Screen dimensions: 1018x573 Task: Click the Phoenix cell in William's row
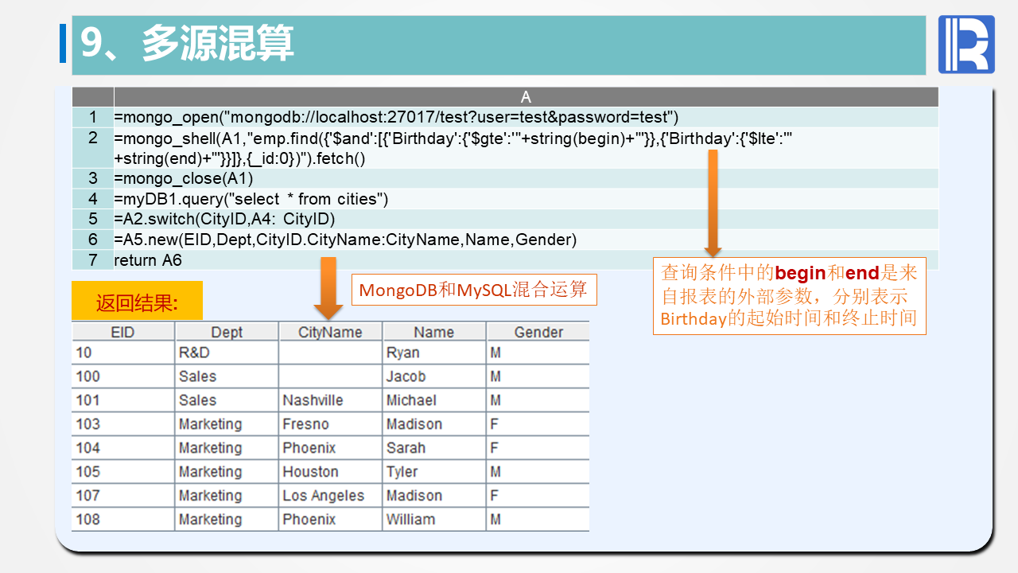(331, 520)
